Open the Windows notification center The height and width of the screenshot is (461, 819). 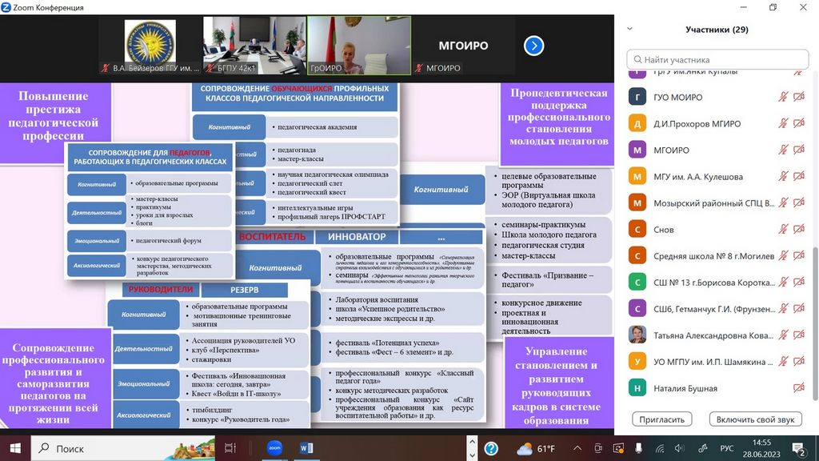click(x=797, y=448)
